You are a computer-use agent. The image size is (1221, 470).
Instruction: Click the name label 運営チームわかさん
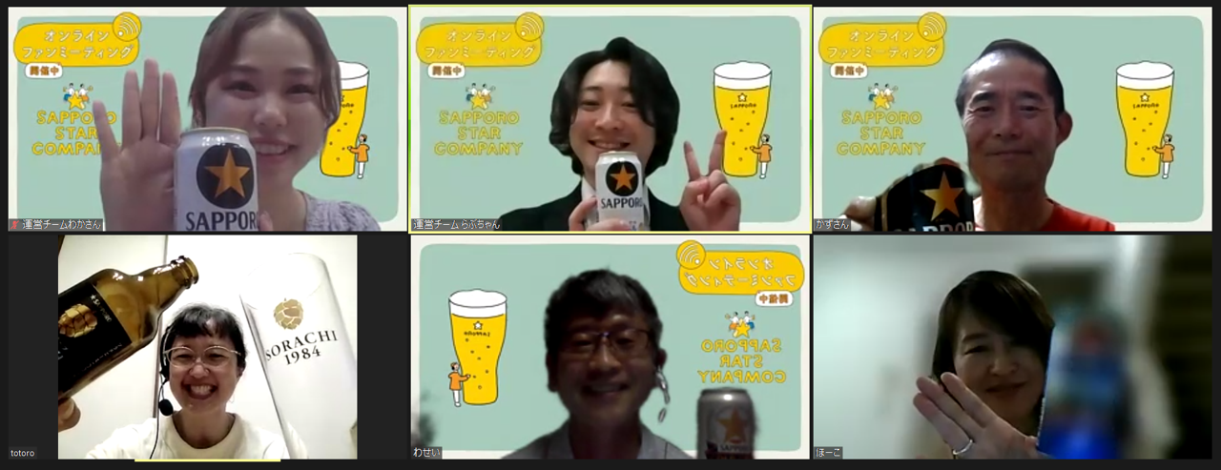pos(61,225)
